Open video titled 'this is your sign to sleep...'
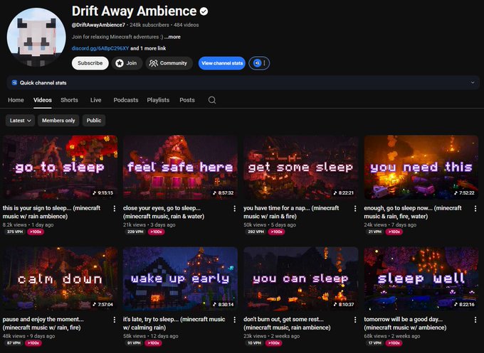The width and height of the screenshot is (484, 353). 51,212
